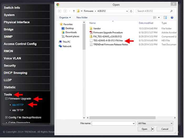This screenshot has width=184, height=138.
Task: Click navigation pane scroll up arrow
Action: coord(84,22)
